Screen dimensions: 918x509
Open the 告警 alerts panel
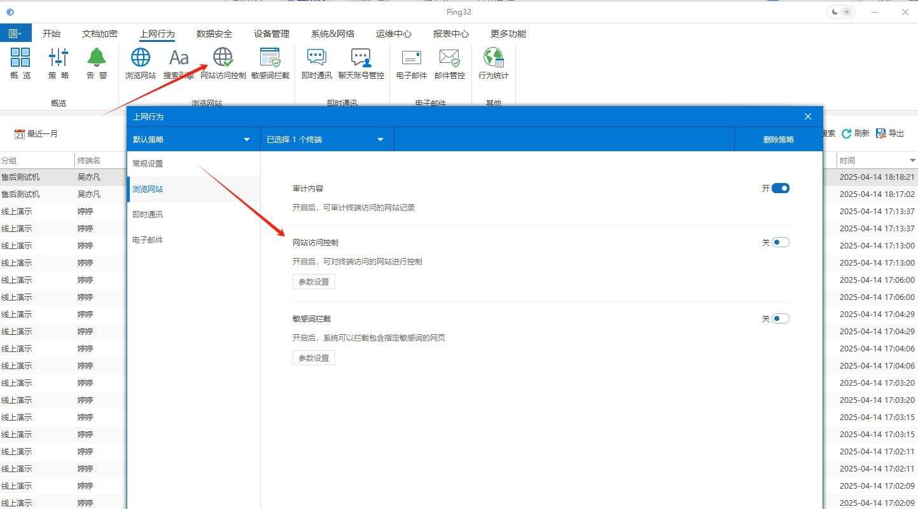[x=96, y=62]
